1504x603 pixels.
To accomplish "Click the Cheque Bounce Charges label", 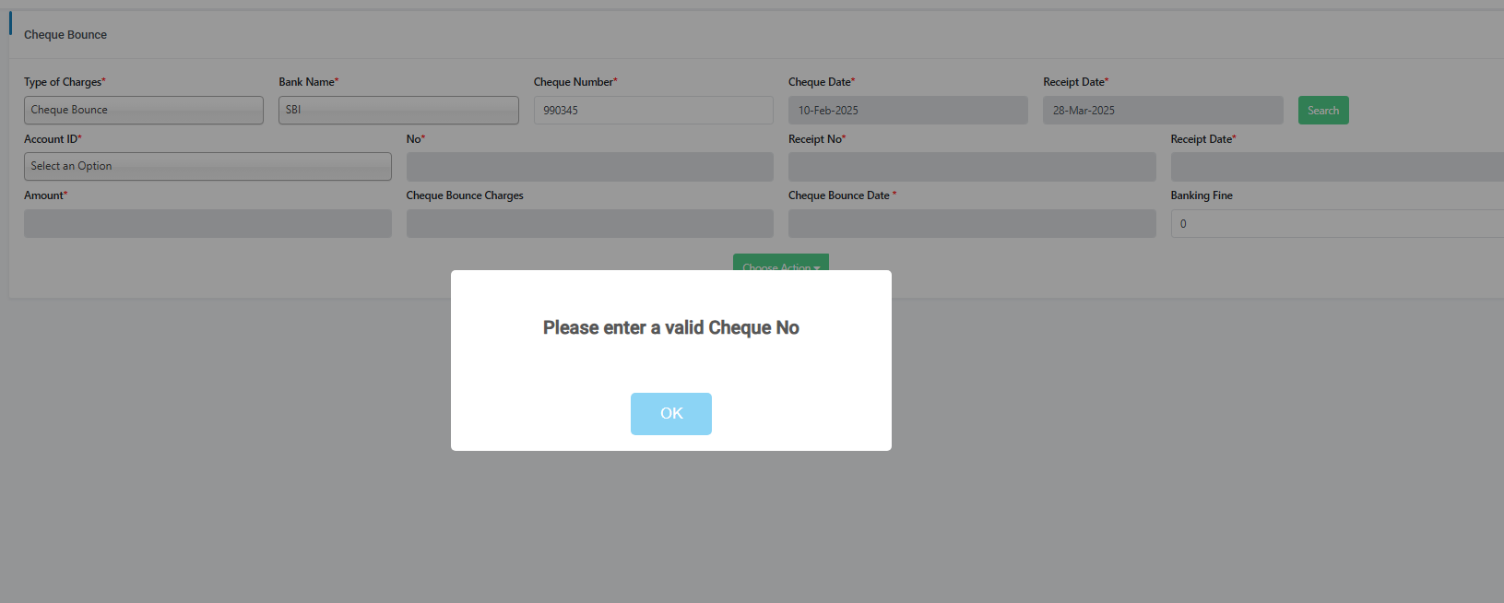I will pos(465,195).
